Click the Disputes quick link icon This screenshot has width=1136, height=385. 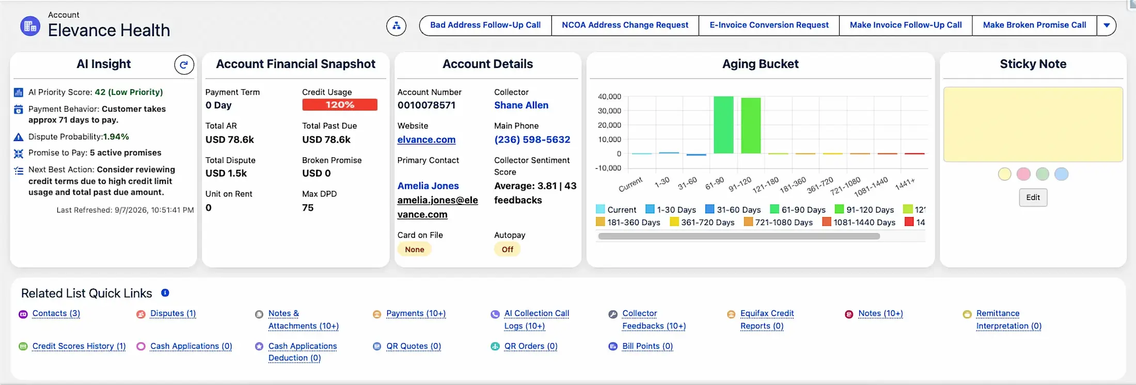click(x=141, y=314)
